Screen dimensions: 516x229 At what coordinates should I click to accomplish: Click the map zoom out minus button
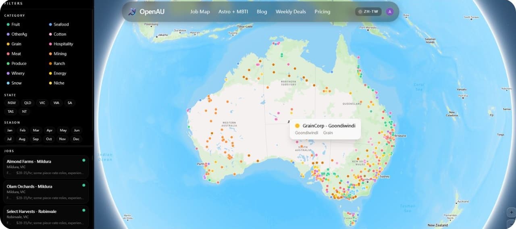511,224
